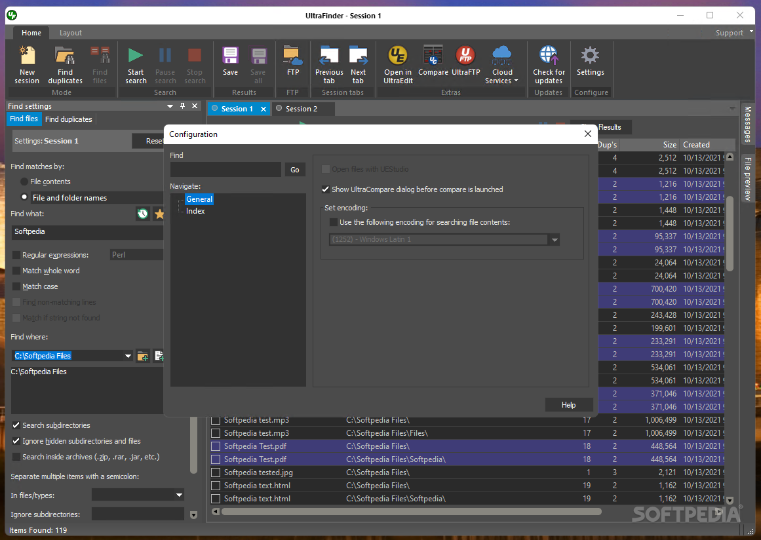Click the horizontal results scrollbar

411,511
